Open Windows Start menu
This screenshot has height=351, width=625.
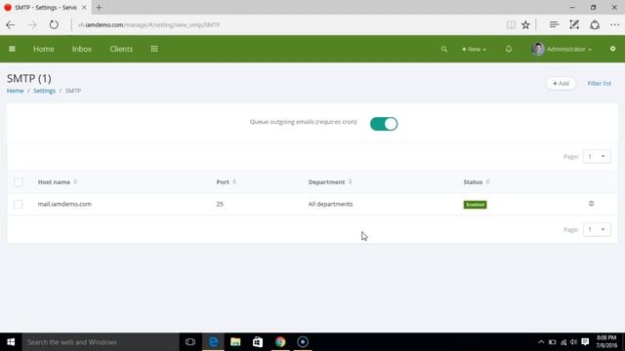[x=11, y=342]
